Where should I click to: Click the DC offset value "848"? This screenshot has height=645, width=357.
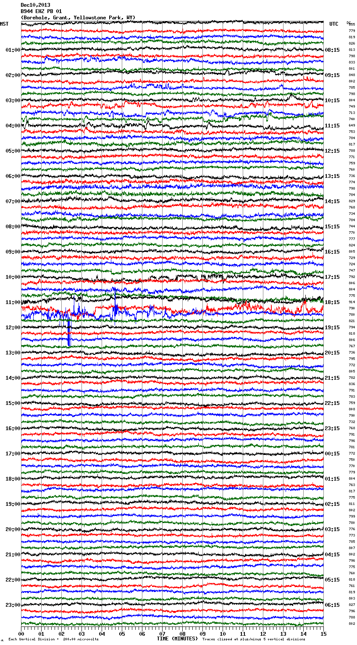click(352, 75)
